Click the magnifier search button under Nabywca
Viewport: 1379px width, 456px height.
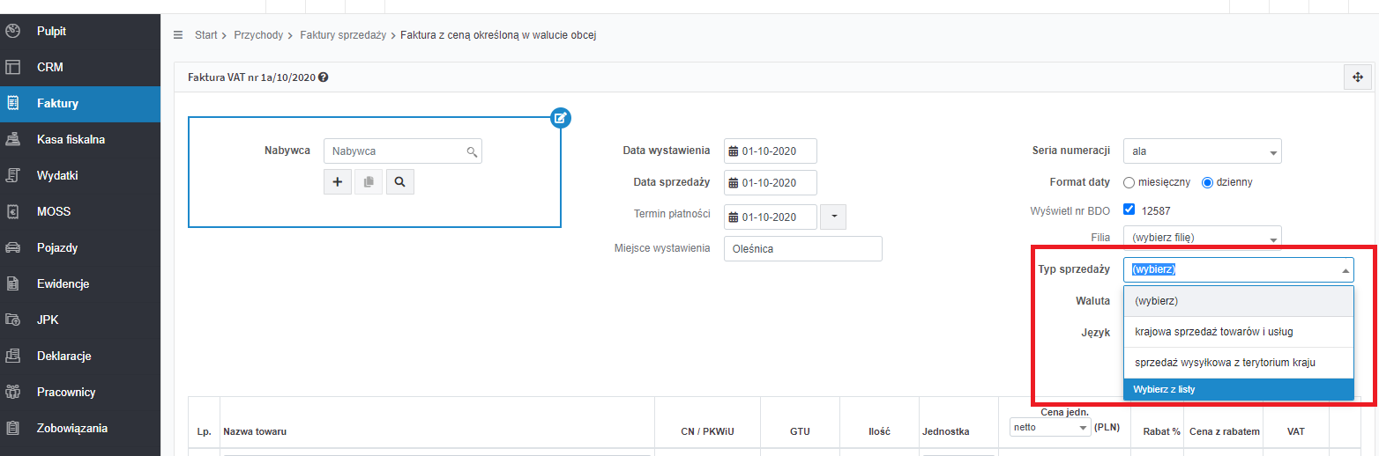pyautogui.click(x=399, y=181)
